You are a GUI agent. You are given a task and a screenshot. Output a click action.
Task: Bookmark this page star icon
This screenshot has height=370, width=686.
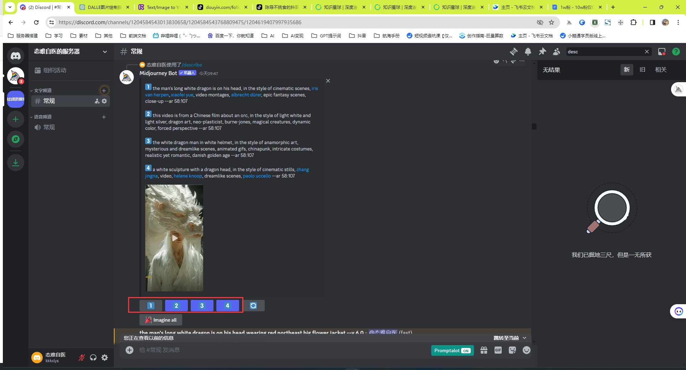pyautogui.click(x=552, y=22)
